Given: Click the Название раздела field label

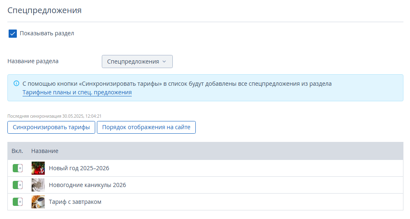Looking at the screenshot, I should pos(33,61).
